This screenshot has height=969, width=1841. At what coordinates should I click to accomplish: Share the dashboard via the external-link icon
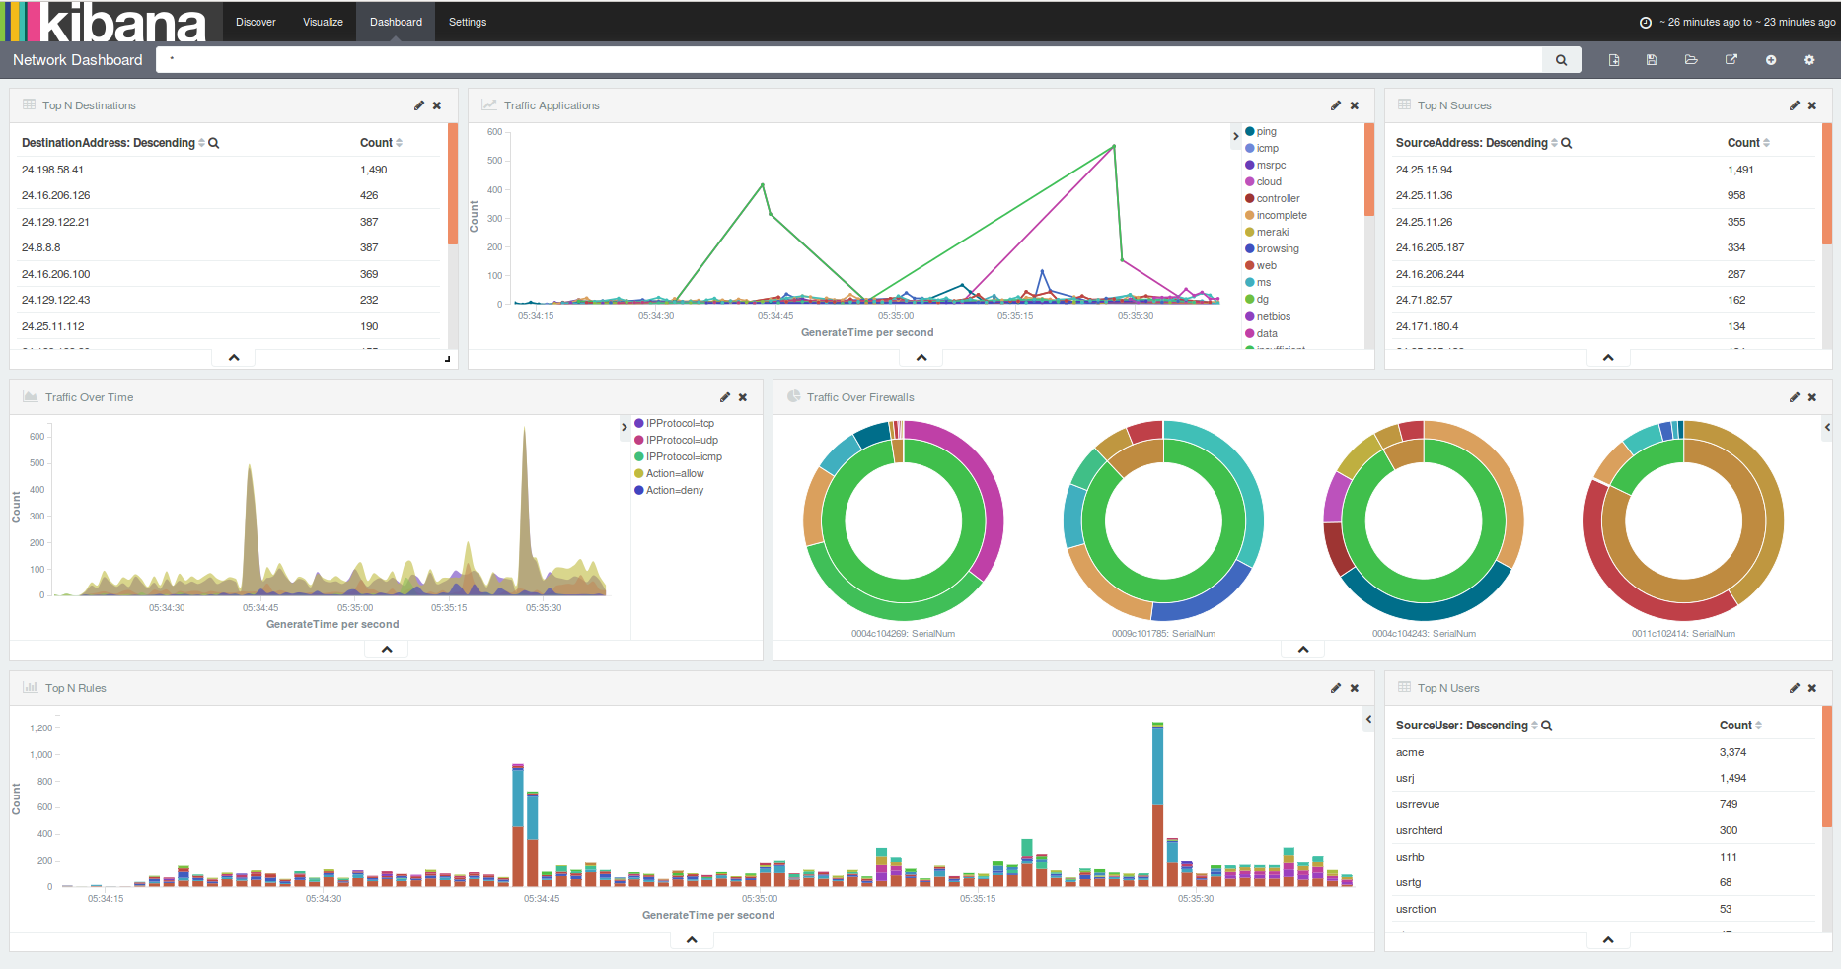coord(1731,59)
